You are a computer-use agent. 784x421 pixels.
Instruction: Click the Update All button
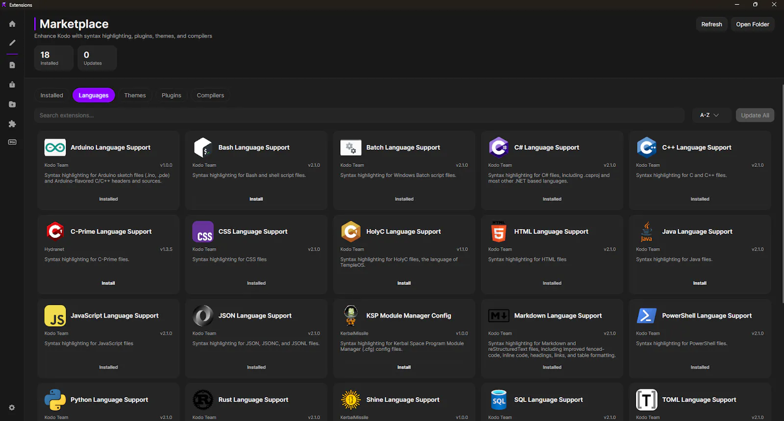tap(755, 115)
